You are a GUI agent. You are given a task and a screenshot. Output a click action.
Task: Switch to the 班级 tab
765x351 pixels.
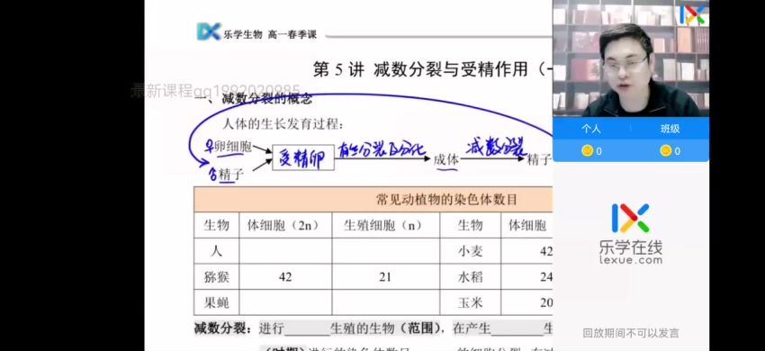(670, 129)
